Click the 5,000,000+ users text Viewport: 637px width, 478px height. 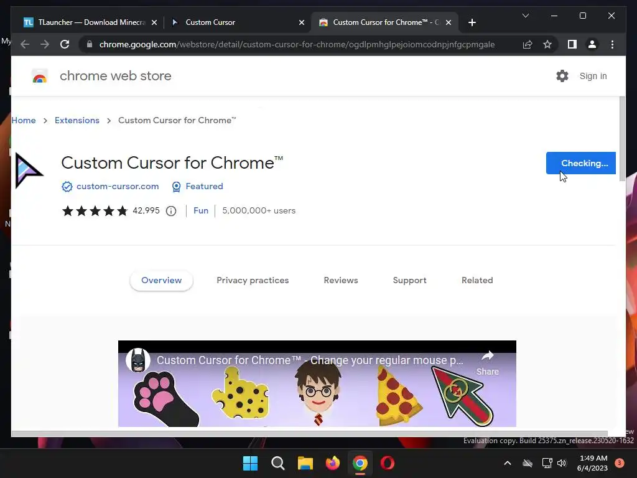(x=259, y=211)
